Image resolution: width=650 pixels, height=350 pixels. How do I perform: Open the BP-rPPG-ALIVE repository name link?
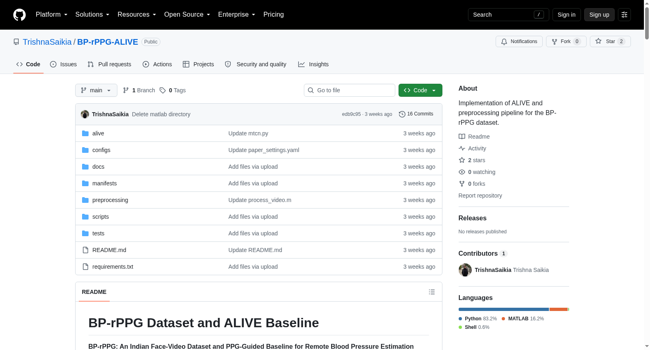[108, 42]
